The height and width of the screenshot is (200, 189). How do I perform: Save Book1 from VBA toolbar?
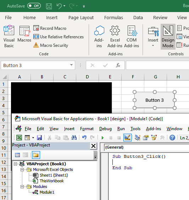click(x=39, y=138)
